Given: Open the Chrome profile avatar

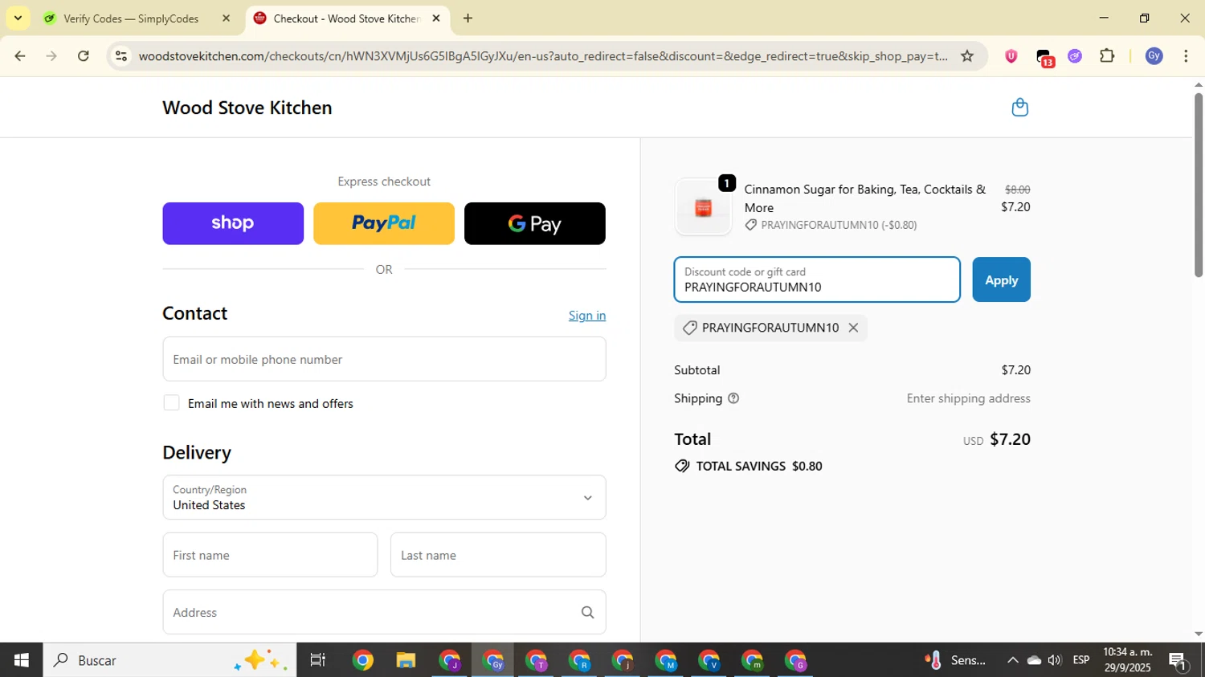Looking at the screenshot, I should (x=1154, y=56).
